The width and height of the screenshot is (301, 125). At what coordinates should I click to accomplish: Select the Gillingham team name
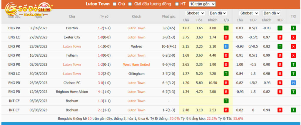[136, 74]
